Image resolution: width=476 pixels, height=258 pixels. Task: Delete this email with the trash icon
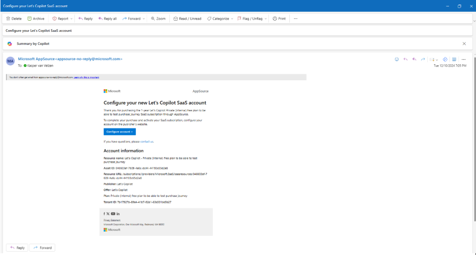[14, 19]
